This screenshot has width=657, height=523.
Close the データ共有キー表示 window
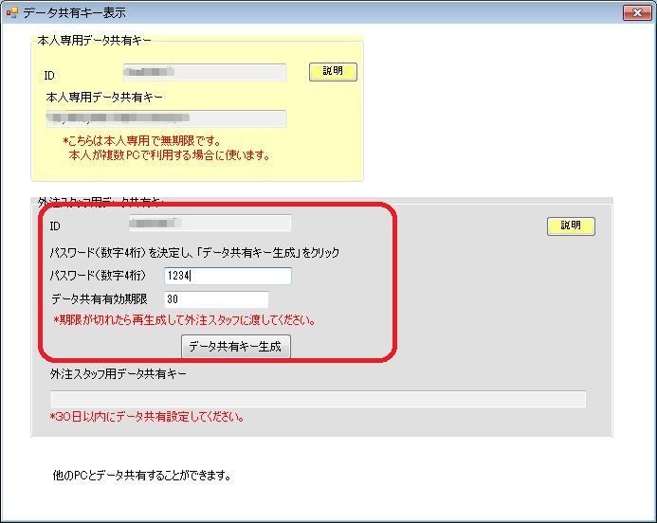point(637,12)
